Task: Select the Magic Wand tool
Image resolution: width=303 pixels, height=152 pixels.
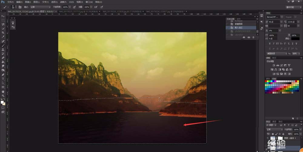Action: (x=3, y=29)
